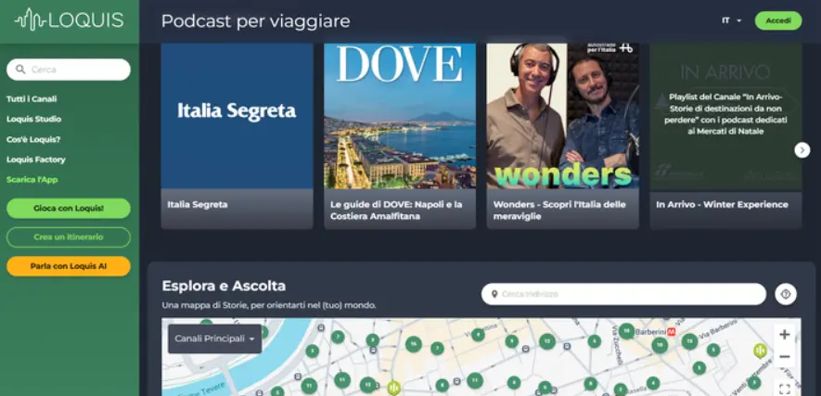Viewport: 821px width, 396px height.
Task: Open the light-green audio pin near Via Venti Settembre
Action: (x=759, y=350)
